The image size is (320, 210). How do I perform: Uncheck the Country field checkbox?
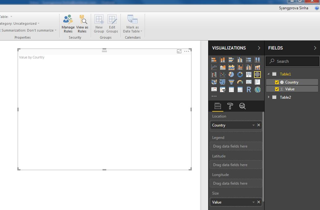(x=277, y=82)
